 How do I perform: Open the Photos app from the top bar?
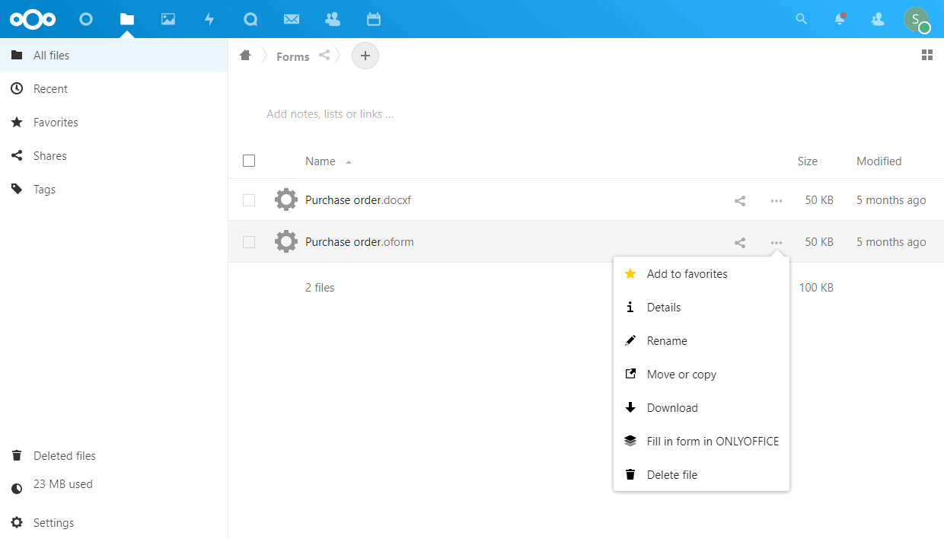coord(168,19)
